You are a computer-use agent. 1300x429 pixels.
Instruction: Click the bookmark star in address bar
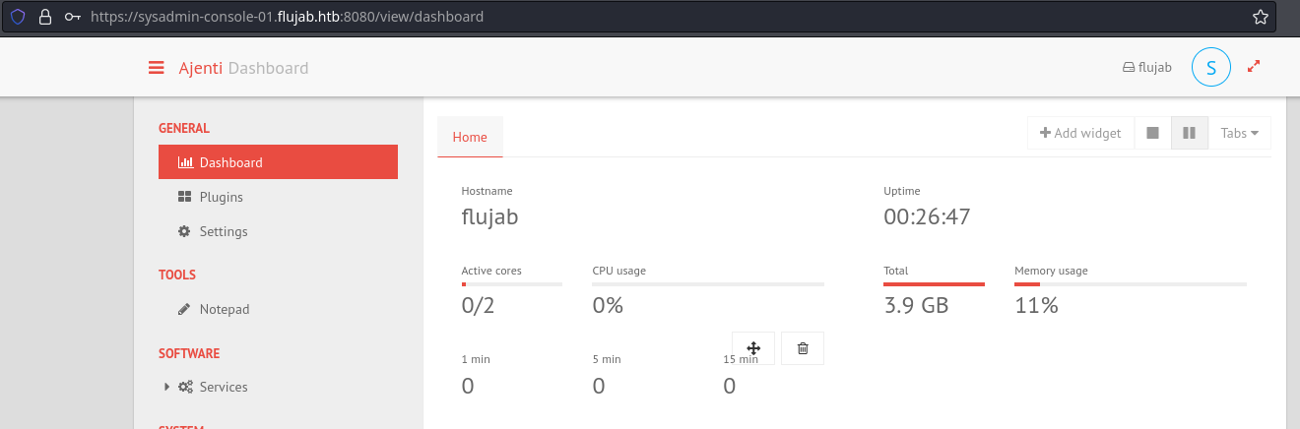tap(1260, 17)
